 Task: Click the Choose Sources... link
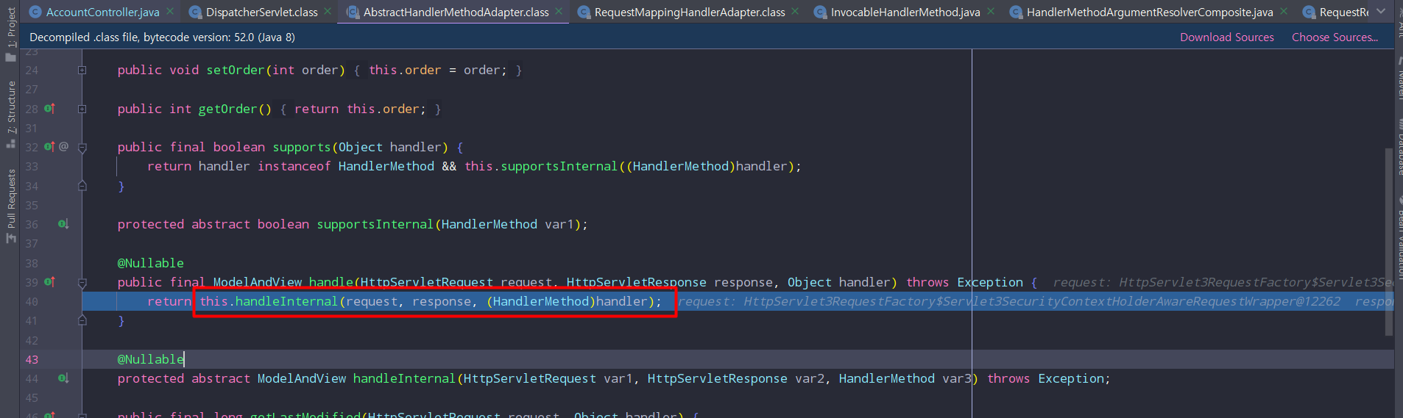(x=1335, y=37)
